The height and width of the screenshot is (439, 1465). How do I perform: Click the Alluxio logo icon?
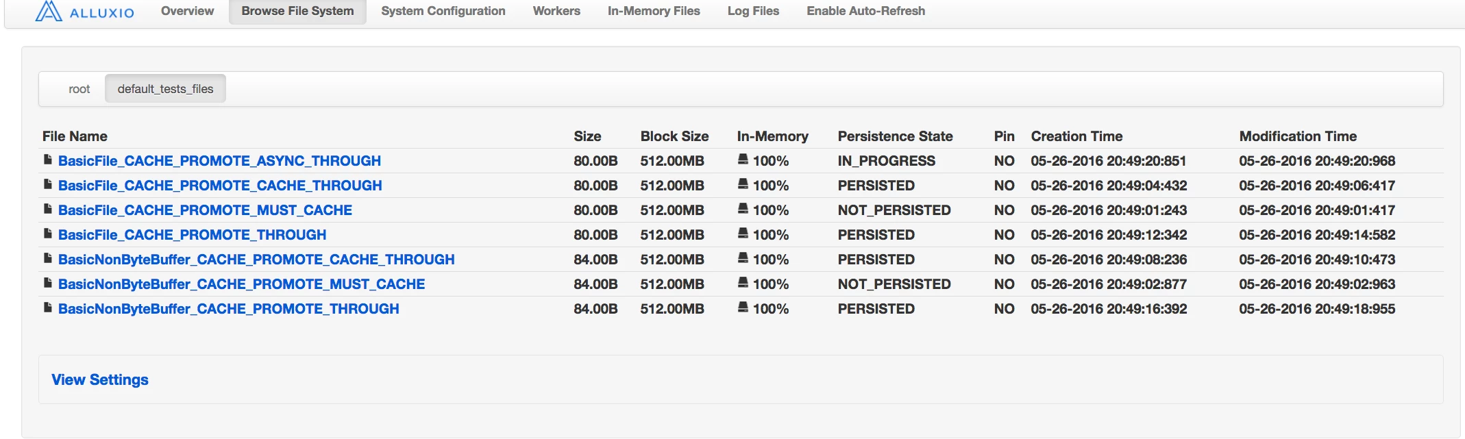(49, 11)
